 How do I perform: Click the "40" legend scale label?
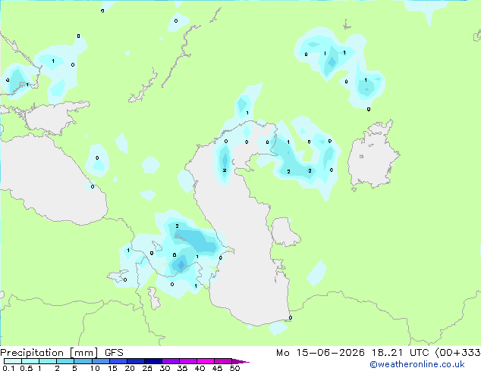[200, 368]
